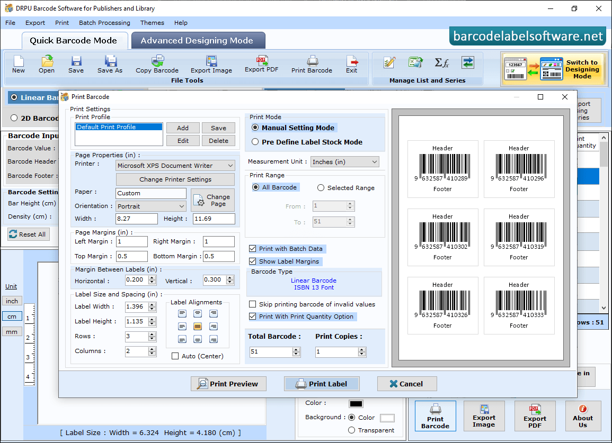Select Pre Define Label Stock Mode
The image size is (612, 443).
255,142
